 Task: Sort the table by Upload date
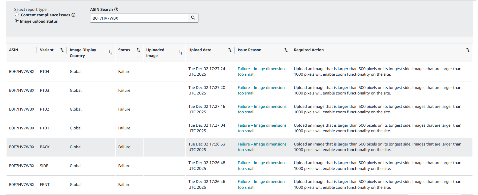coord(230,50)
